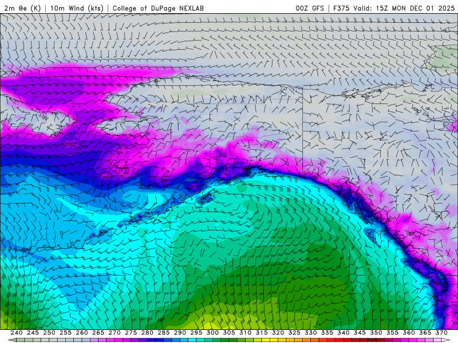This screenshot has height=343, width=458.
Task: Choose the 280 color scale number
Action: tap(147, 333)
